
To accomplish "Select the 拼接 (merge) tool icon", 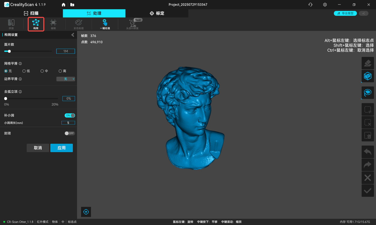I will [11, 24].
